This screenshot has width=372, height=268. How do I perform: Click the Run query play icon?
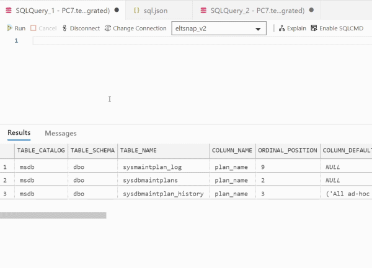pos(9,28)
